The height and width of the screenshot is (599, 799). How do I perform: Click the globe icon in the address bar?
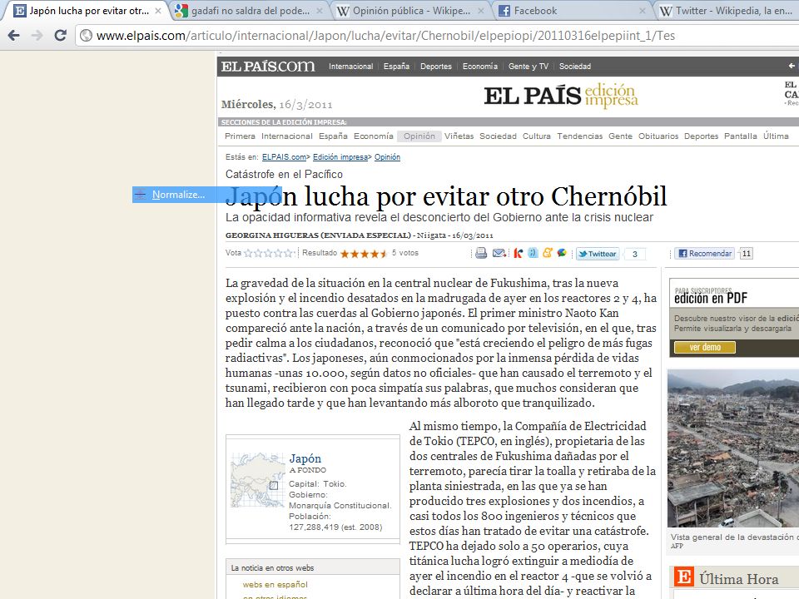click(87, 35)
